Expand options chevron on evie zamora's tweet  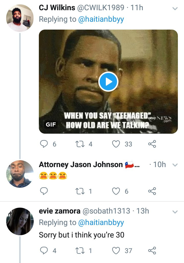click(x=175, y=212)
